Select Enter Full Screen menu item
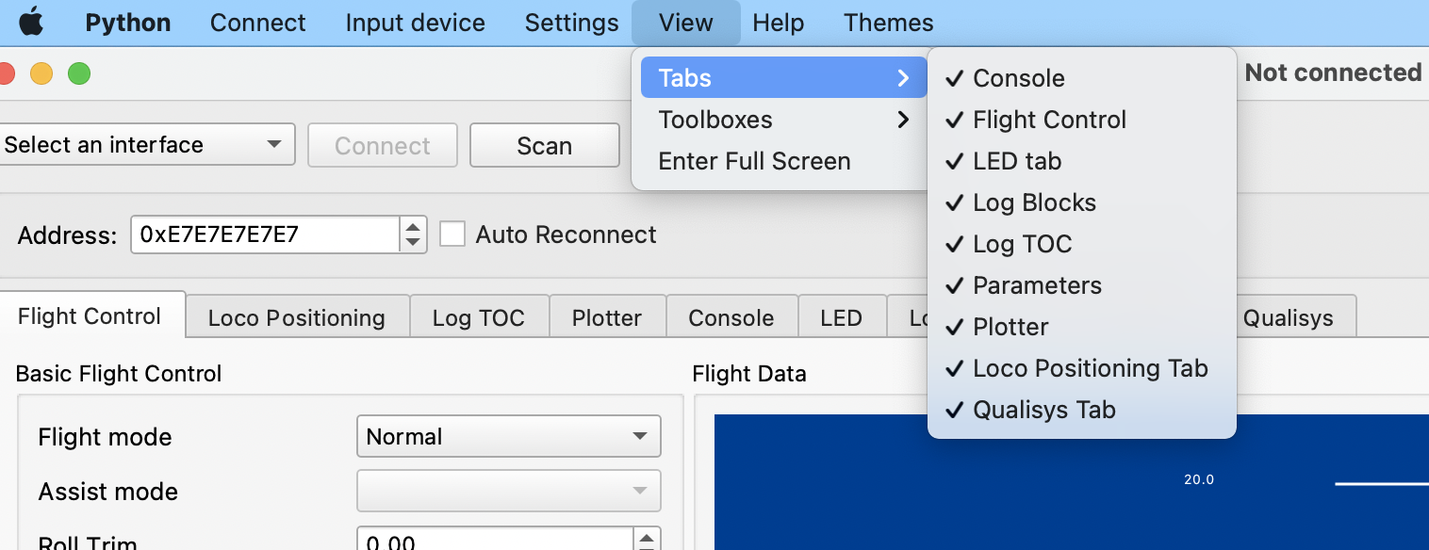 click(754, 161)
